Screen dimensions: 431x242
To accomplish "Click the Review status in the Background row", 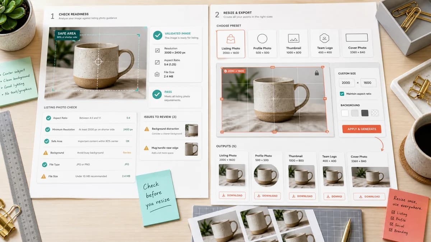I will coord(127,153).
